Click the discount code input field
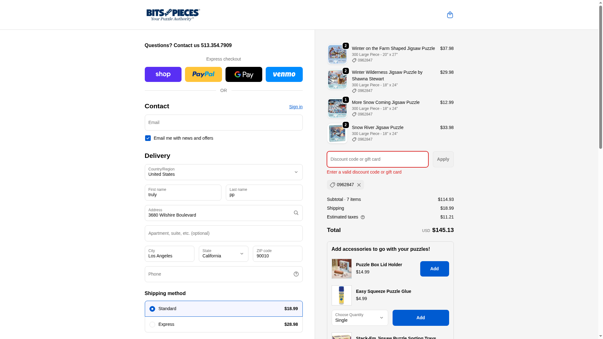This screenshot has width=603, height=339. click(378, 159)
